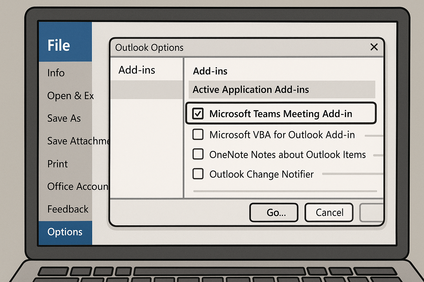The image size is (424, 282).
Task: Choose Save As from sidebar
Action: 64,118
